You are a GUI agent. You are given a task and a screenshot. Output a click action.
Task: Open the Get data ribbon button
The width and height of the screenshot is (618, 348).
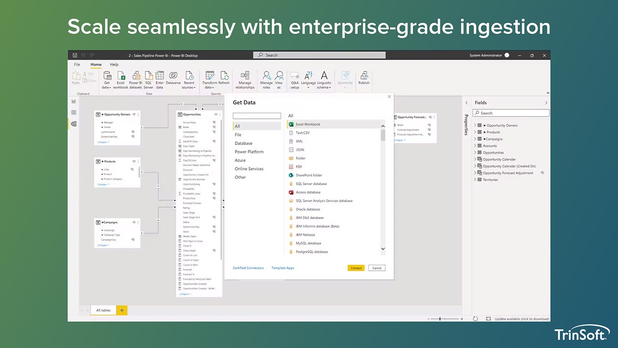click(107, 80)
